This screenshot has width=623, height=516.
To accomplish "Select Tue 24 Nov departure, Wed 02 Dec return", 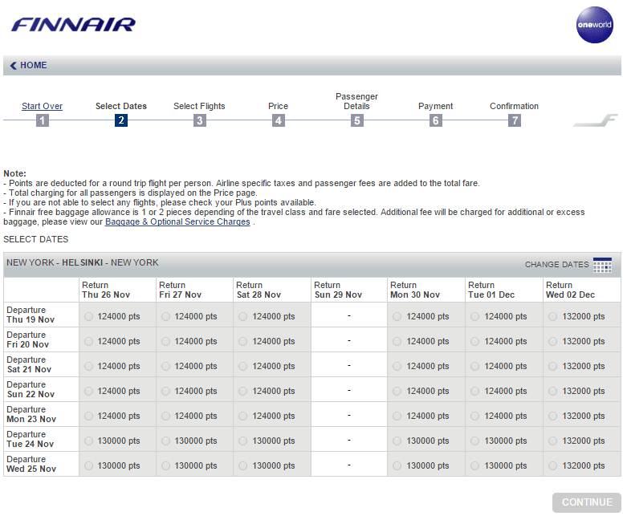I will click(552, 441).
